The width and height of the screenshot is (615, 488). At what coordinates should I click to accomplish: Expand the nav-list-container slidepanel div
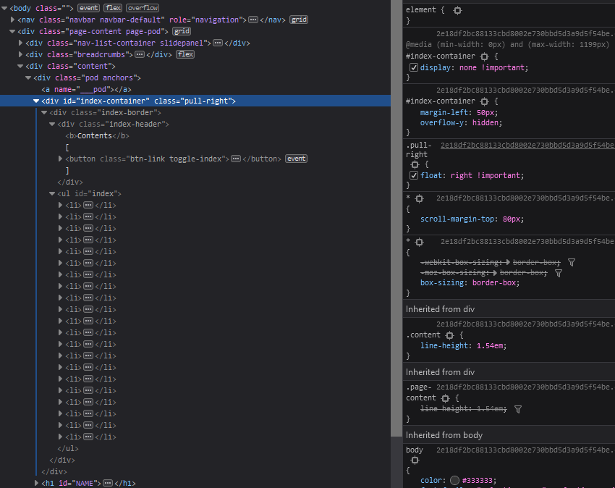click(20, 43)
